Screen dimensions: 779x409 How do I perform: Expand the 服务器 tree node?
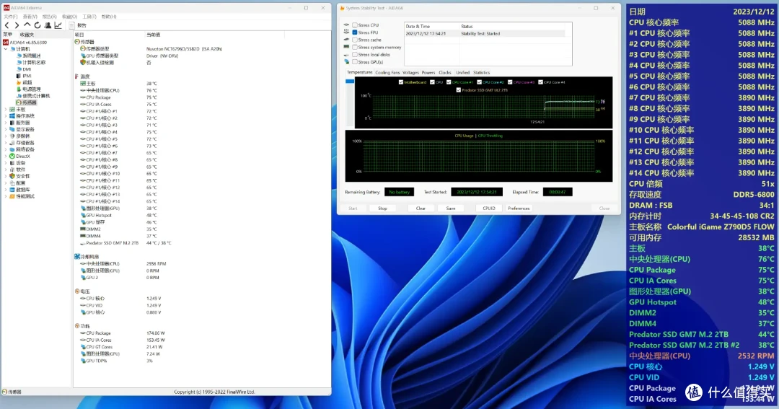pyautogui.click(x=6, y=123)
